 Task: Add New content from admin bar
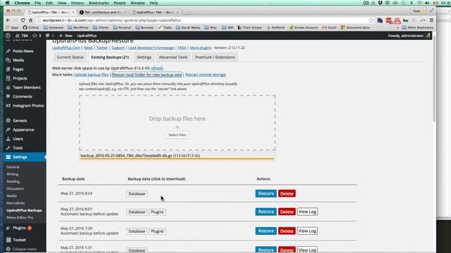point(66,36)
